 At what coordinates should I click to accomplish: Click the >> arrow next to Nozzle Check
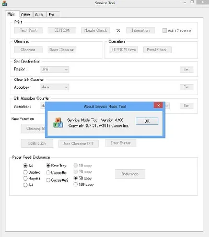pos(118,30)
